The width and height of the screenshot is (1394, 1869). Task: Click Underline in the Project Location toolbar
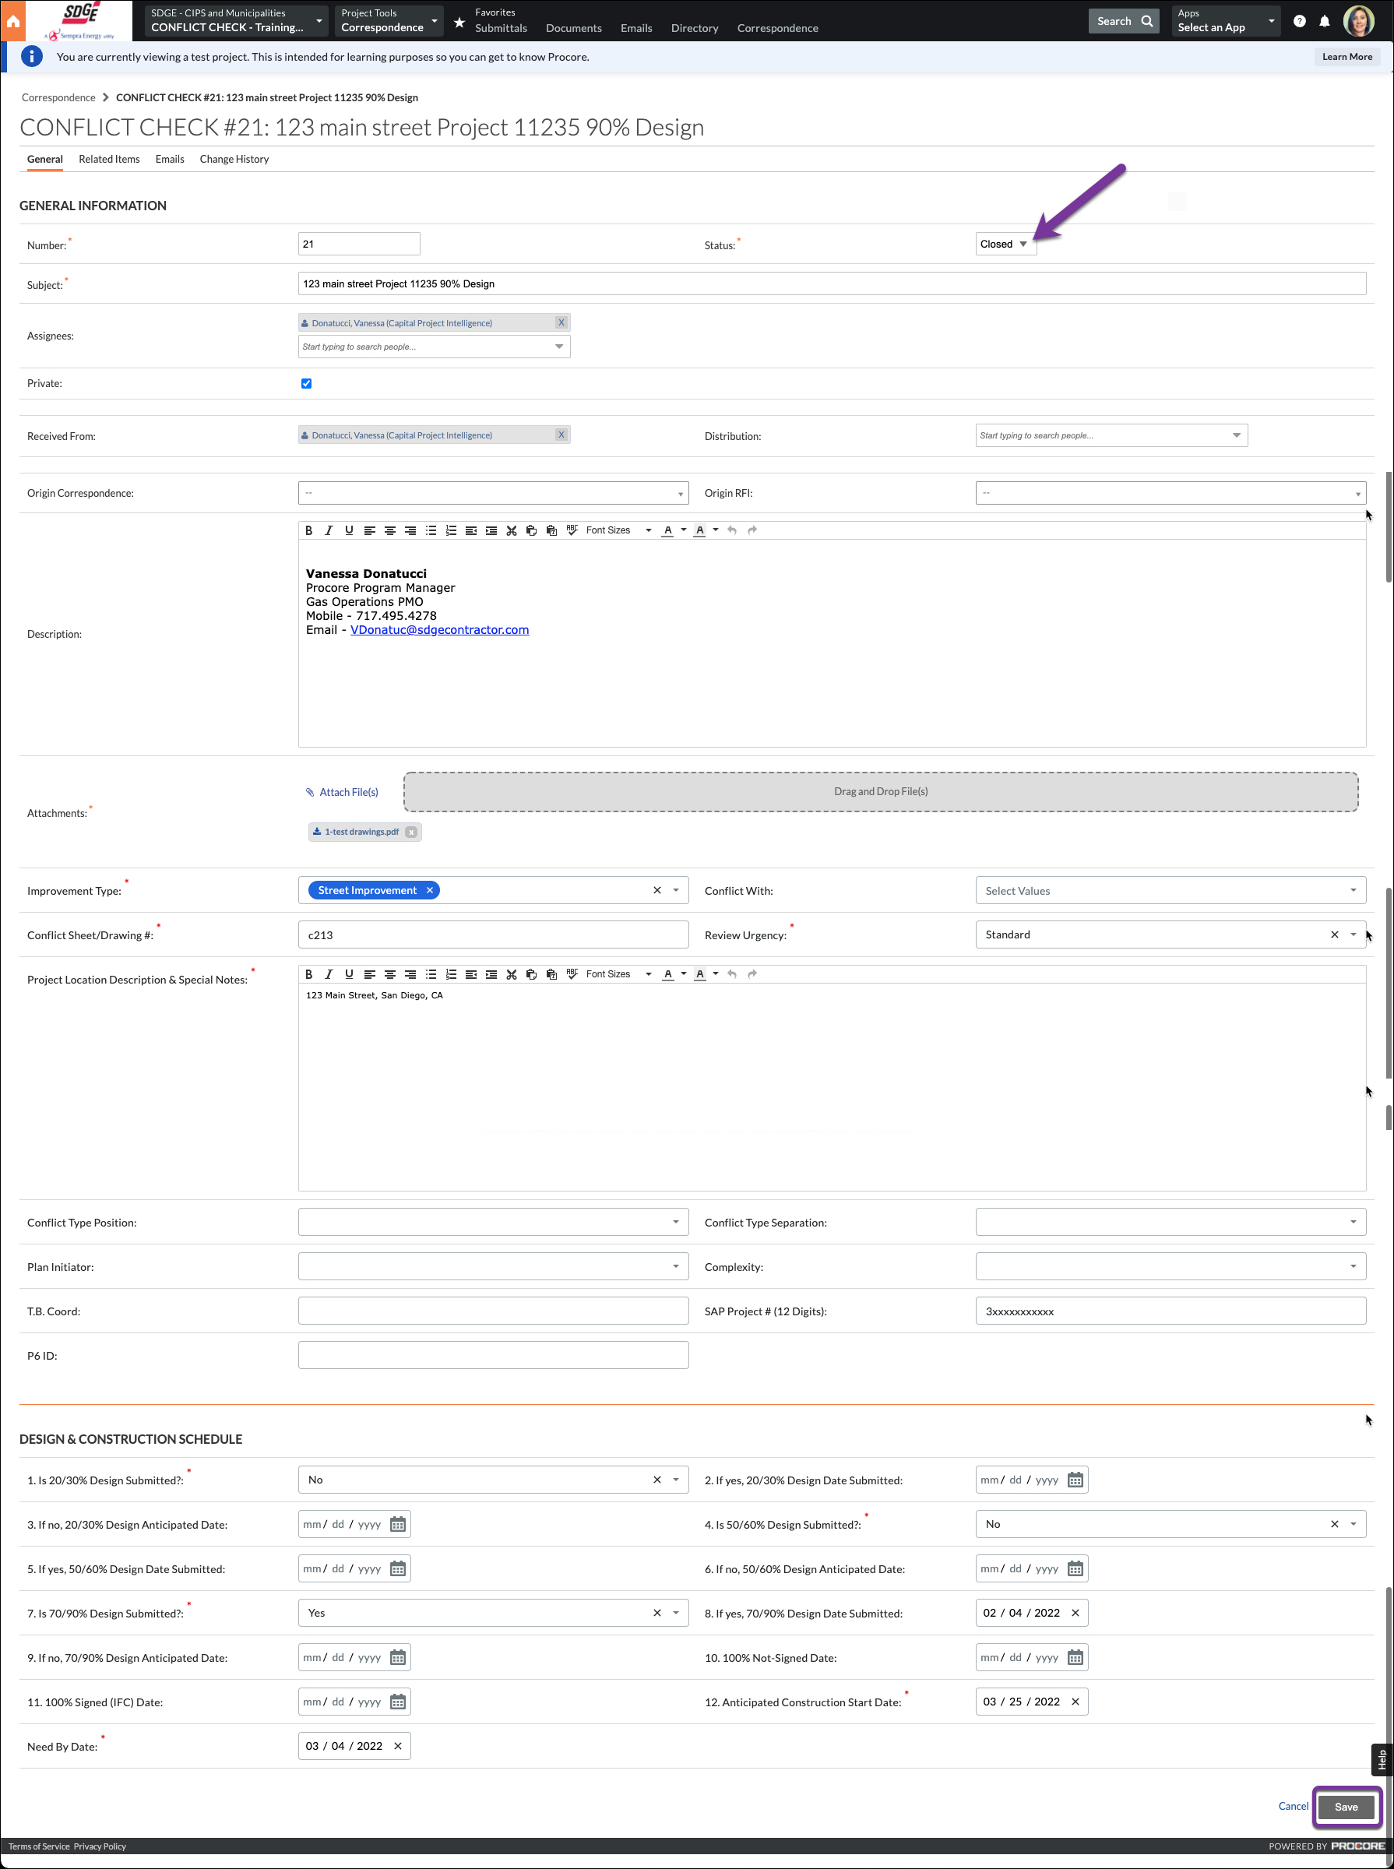tap(349, 973)
